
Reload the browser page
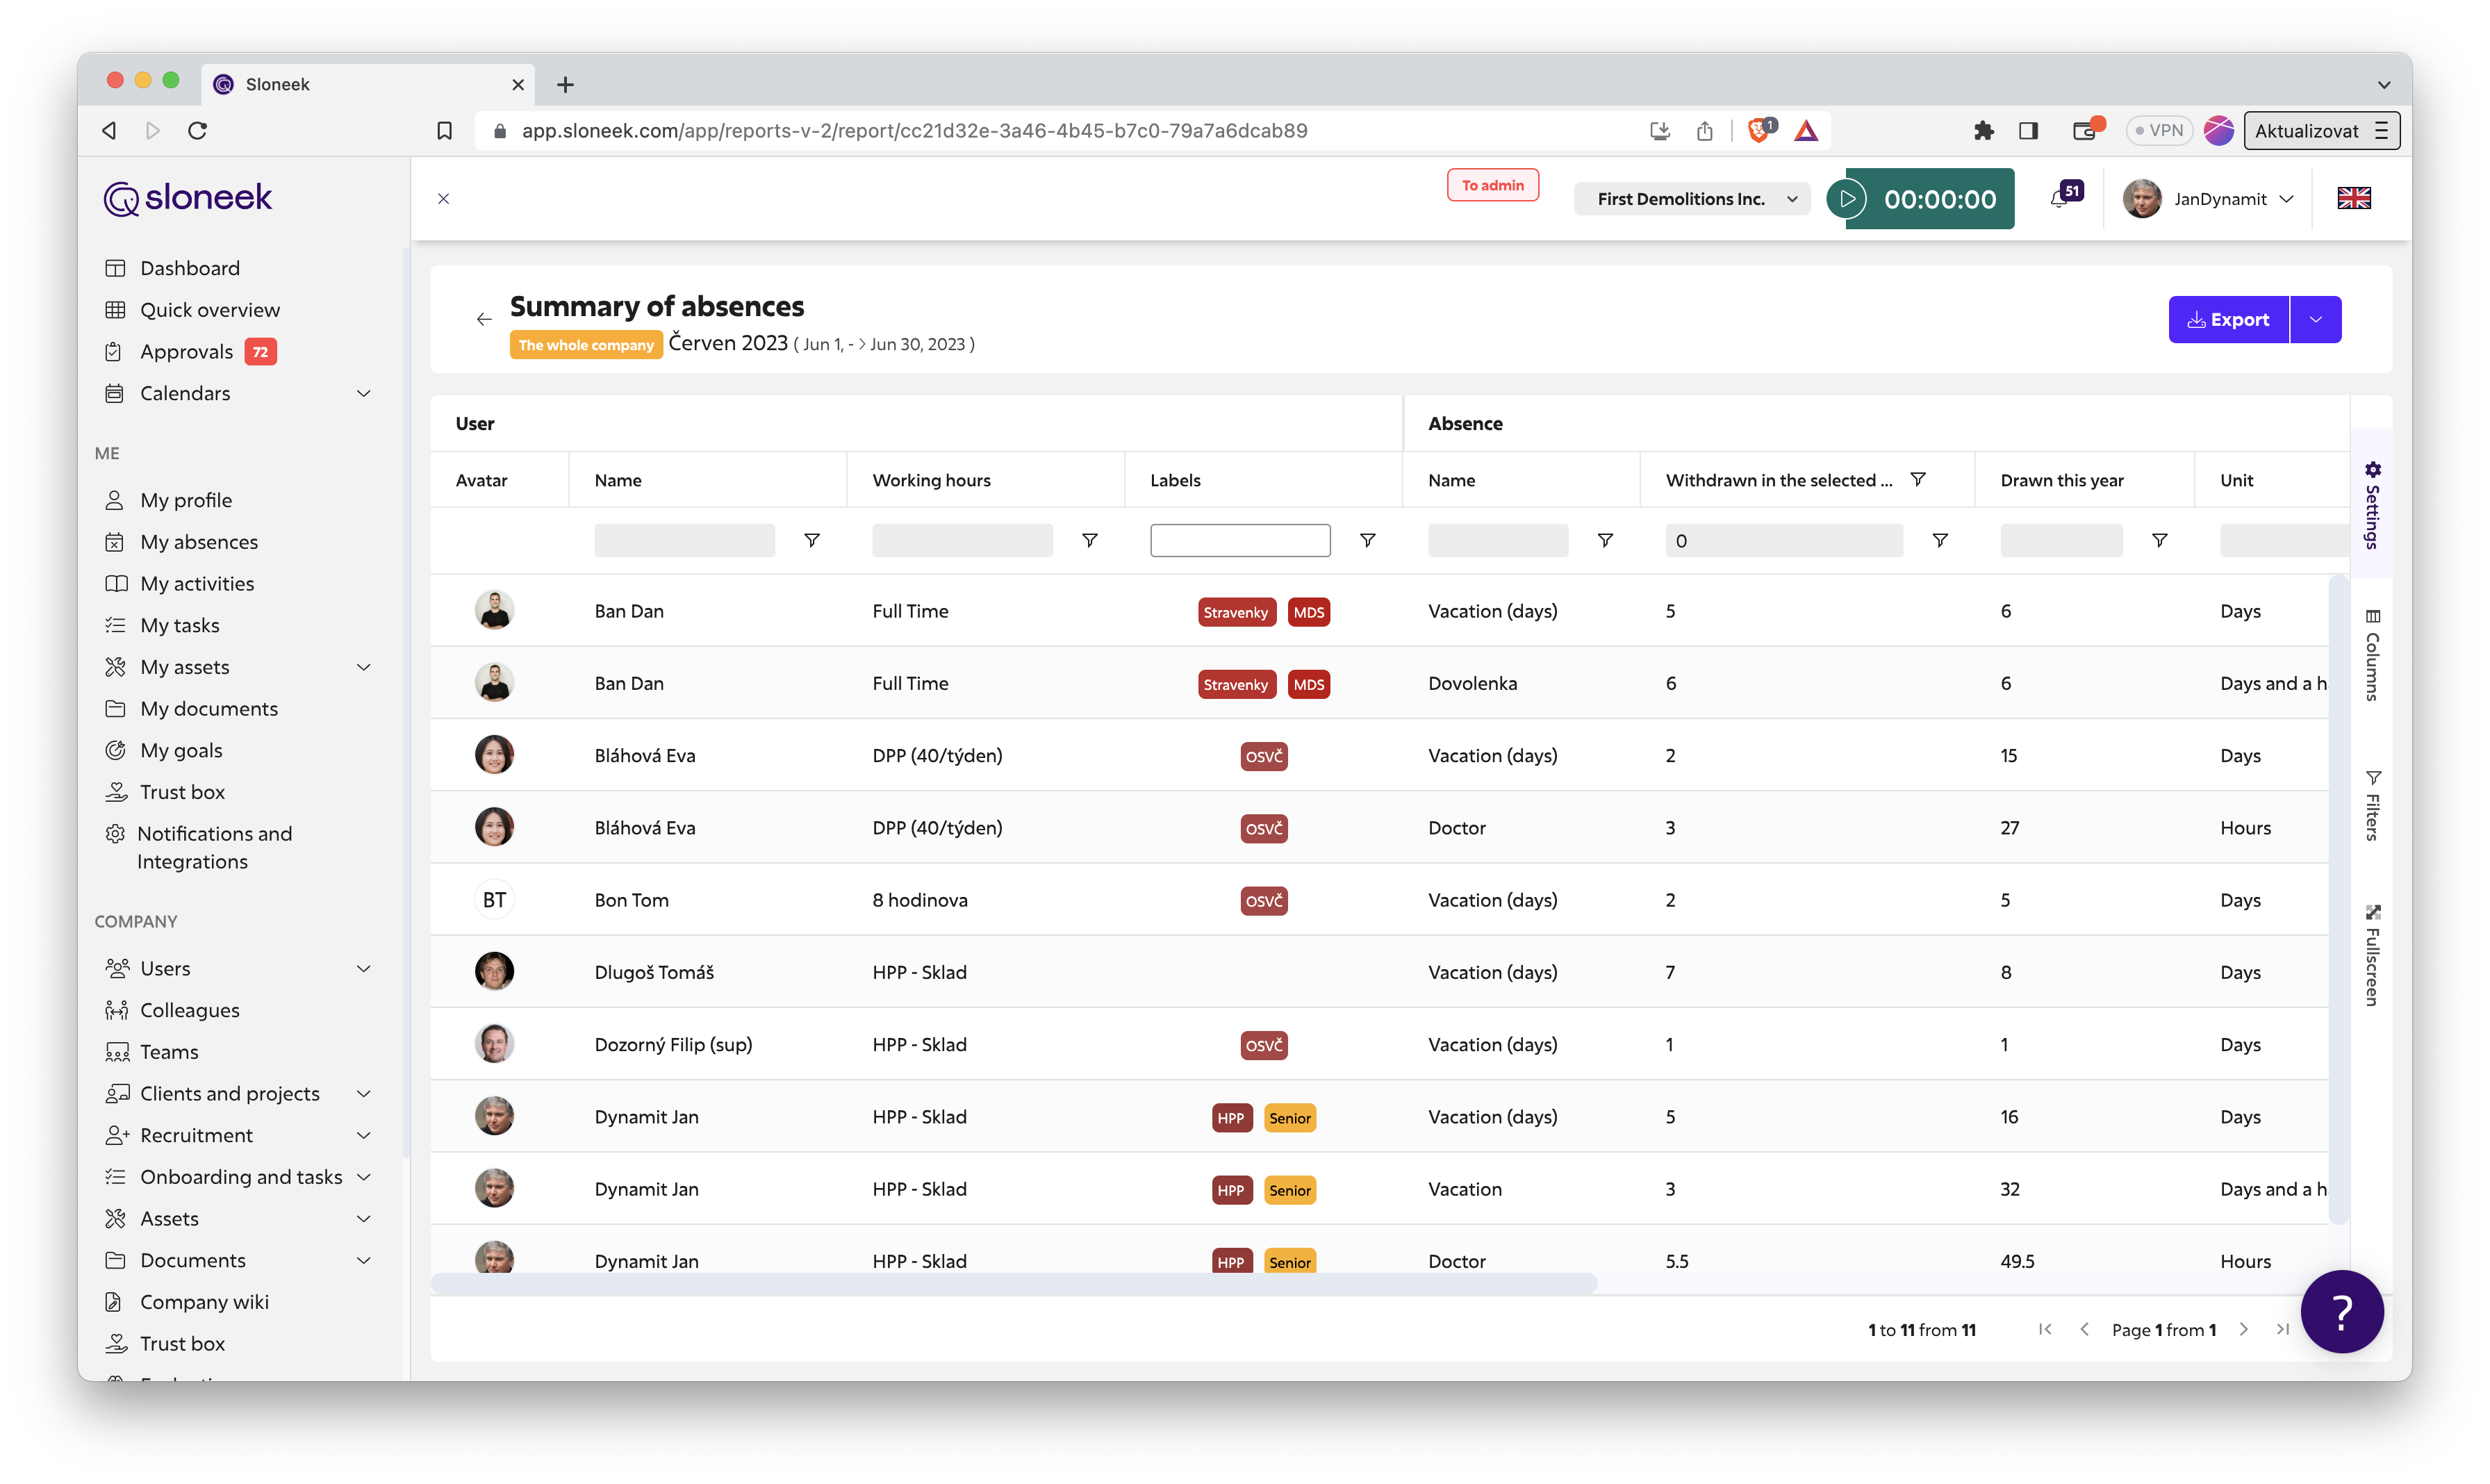pos(197,130)
